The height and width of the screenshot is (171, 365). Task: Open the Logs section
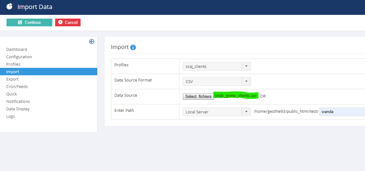11,116
